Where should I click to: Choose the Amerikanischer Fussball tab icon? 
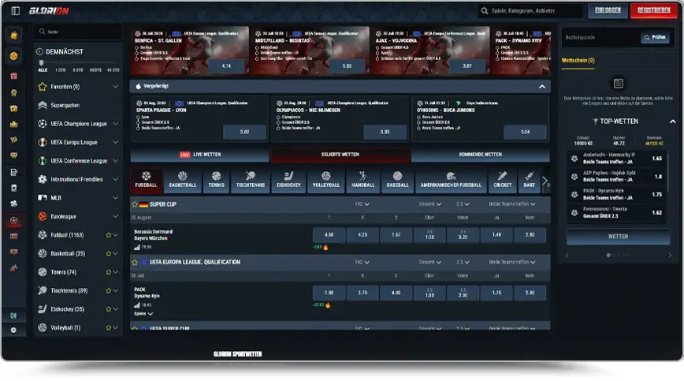pos(451,176)
